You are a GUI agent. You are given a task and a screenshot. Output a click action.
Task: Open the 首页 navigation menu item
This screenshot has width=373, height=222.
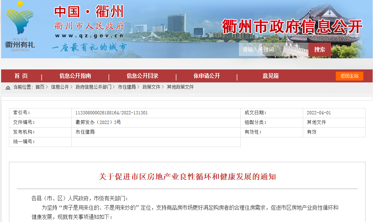pos(21,76)
